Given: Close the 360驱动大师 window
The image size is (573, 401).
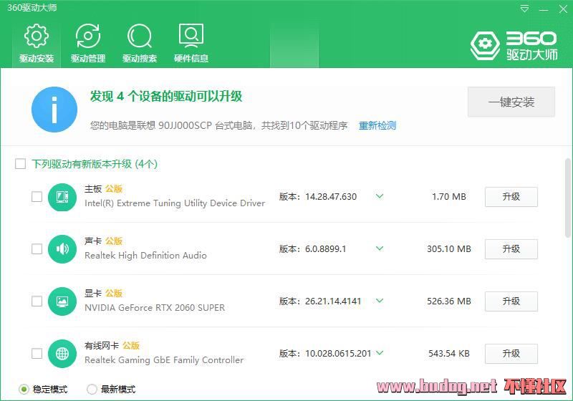Looking at the screenshot, I should point(563,9).
